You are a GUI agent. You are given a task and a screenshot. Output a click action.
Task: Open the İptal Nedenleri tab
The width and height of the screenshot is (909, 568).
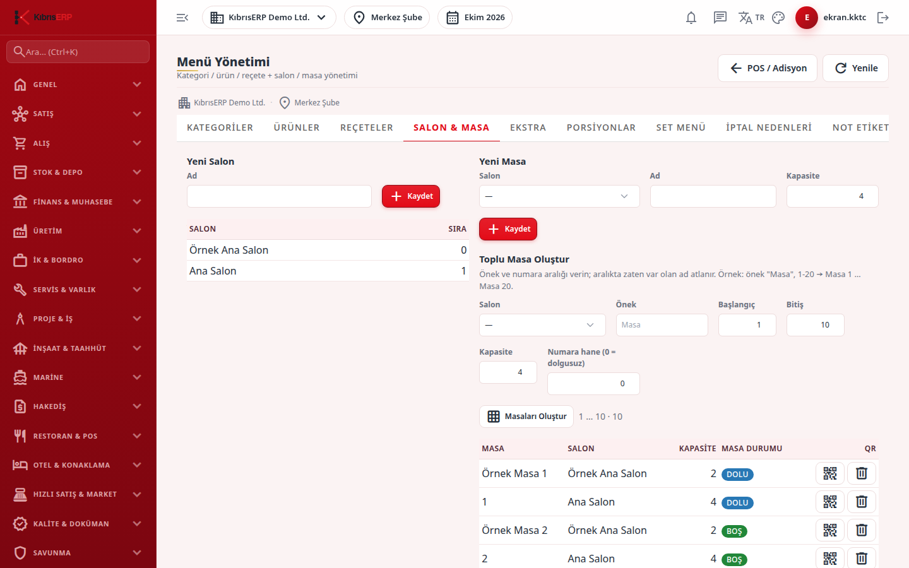tap(769, 127)
